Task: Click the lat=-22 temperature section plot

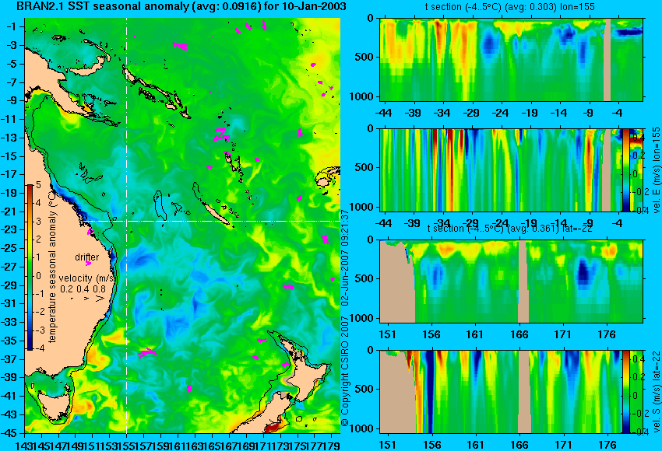Action: [x=511, y=281]
